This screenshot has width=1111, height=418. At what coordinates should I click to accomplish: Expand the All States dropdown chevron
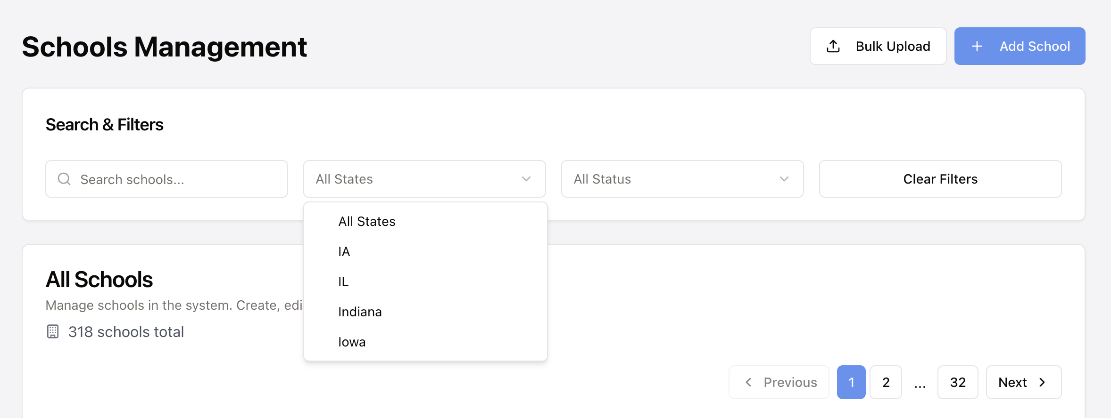tap(526, 179)
